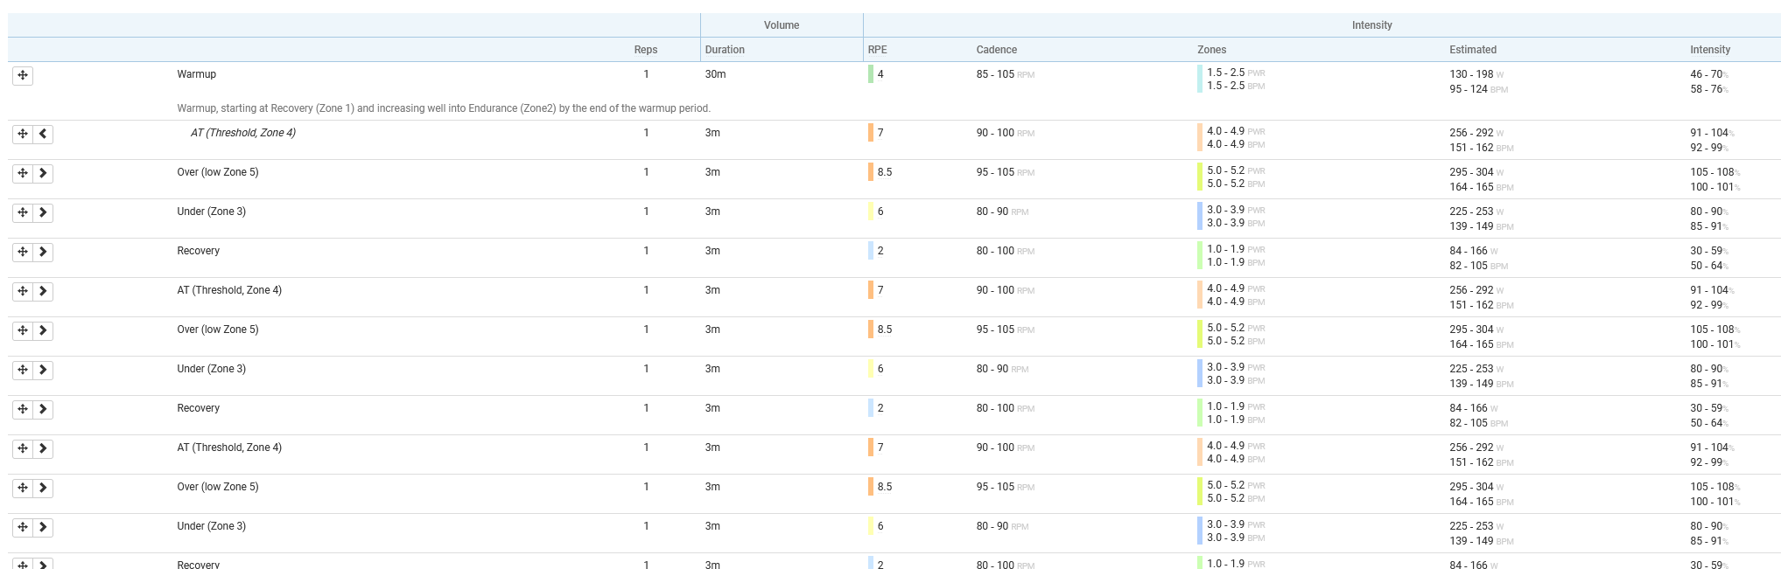This screenshot has height=569, width=1781.
Task: Click the move handle on the second AT row
Action: [x=23, y=291]
